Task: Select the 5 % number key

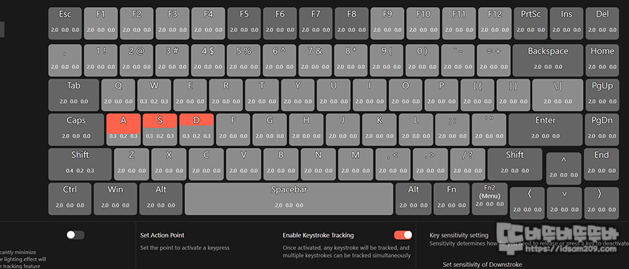Action: pyautogui.click(x=243, y=61)
